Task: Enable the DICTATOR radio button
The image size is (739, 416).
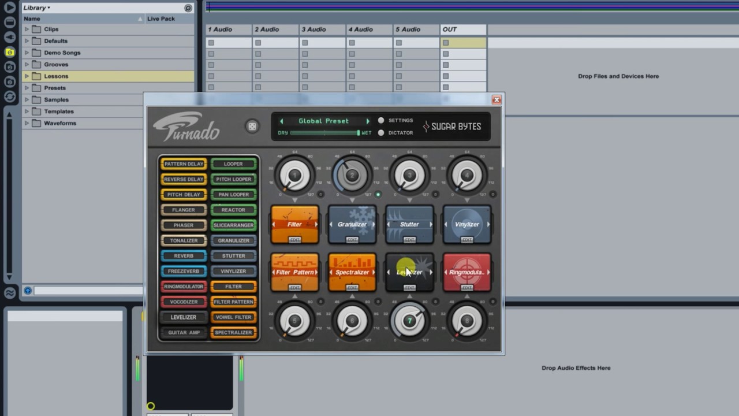Action: (x=381, y=133)
